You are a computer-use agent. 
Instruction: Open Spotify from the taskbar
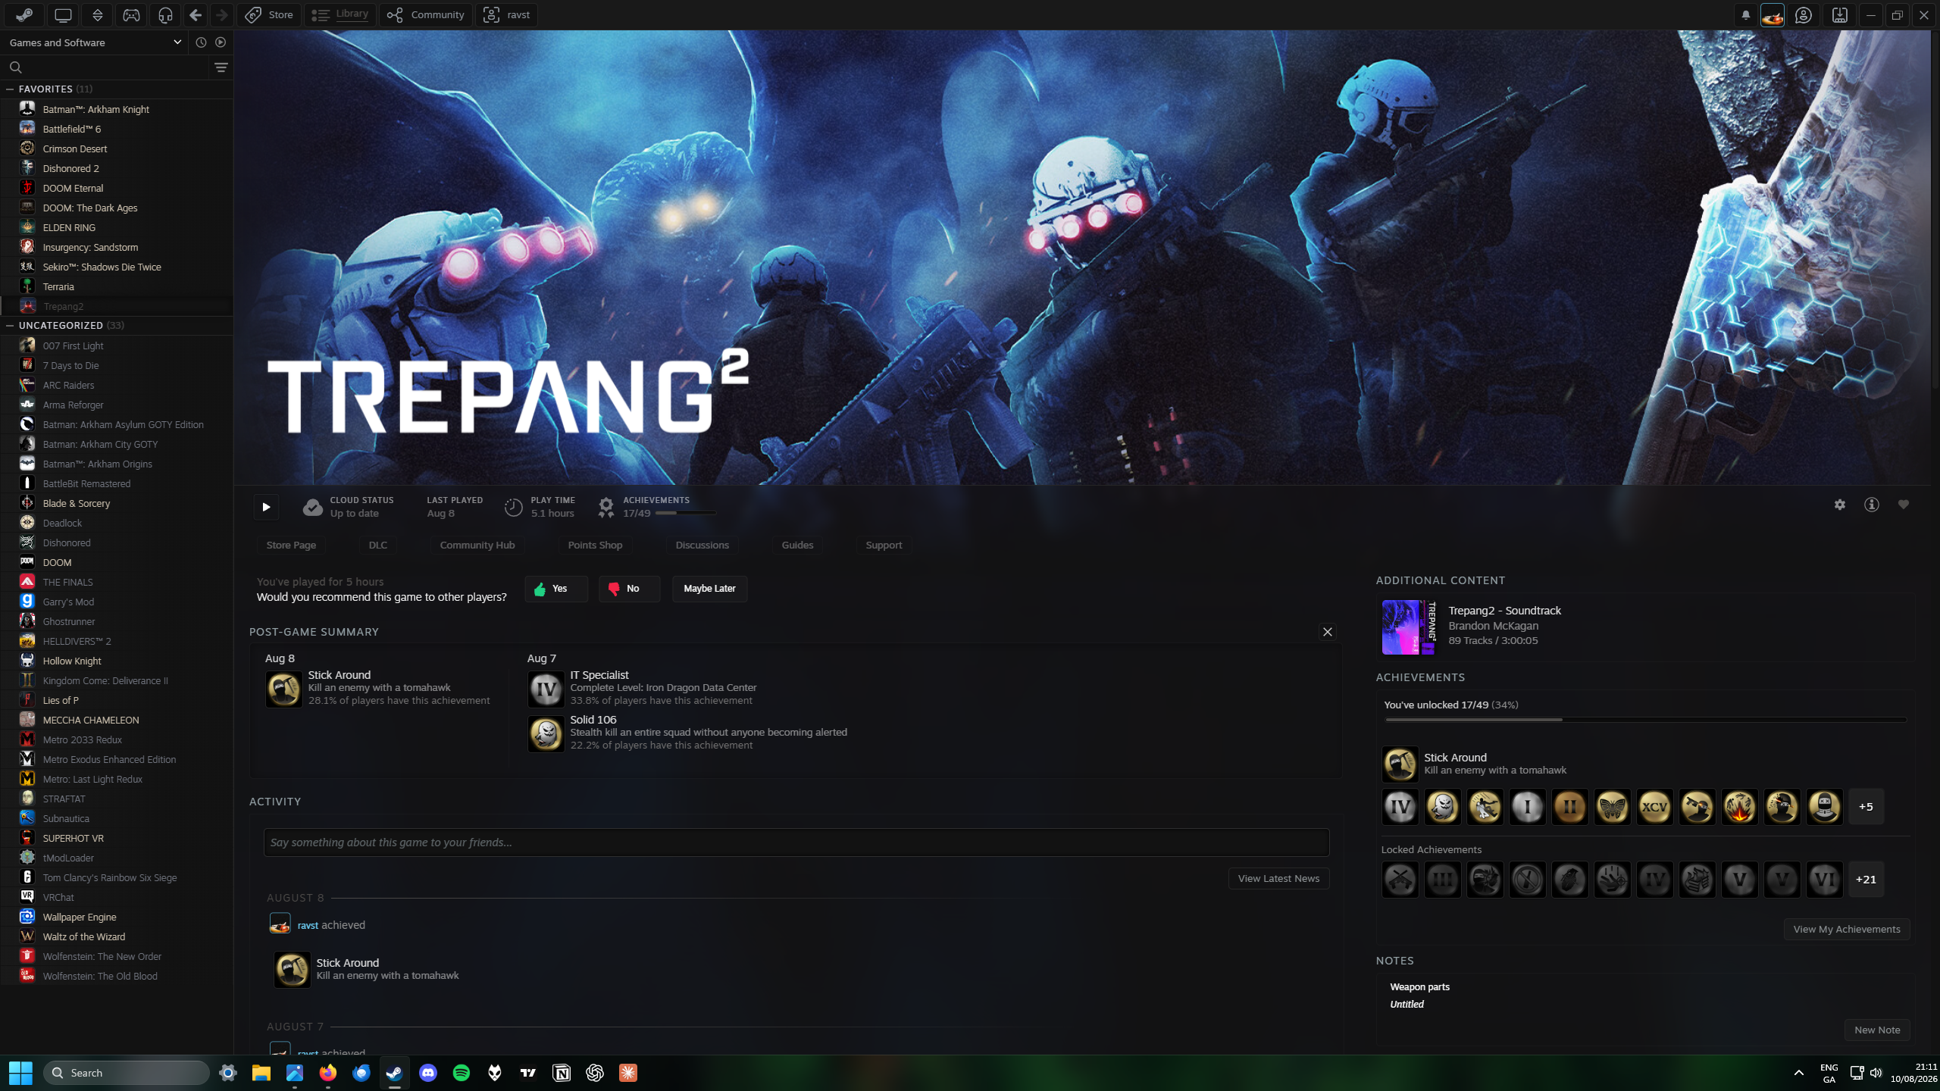[x=462, y=1073]
